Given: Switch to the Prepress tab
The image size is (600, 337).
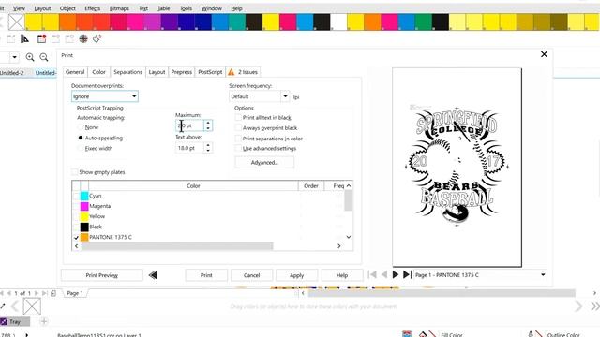Looking at the screenshot, I should (x=181, y=72).
